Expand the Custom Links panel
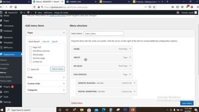The width and height of the screenshot is (199, 112). tap(64, 84)
